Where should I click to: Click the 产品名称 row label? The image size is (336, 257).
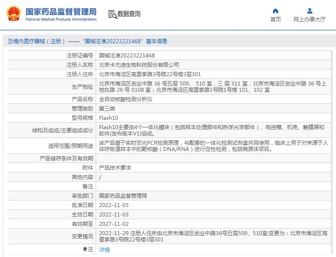click(82, 99)
